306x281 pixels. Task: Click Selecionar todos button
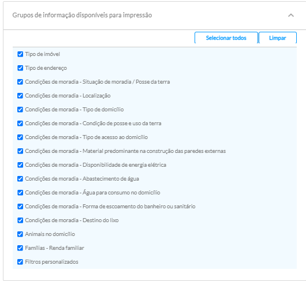226,38
